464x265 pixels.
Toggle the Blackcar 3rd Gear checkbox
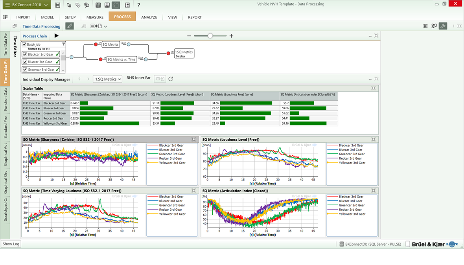pos(25,54)
